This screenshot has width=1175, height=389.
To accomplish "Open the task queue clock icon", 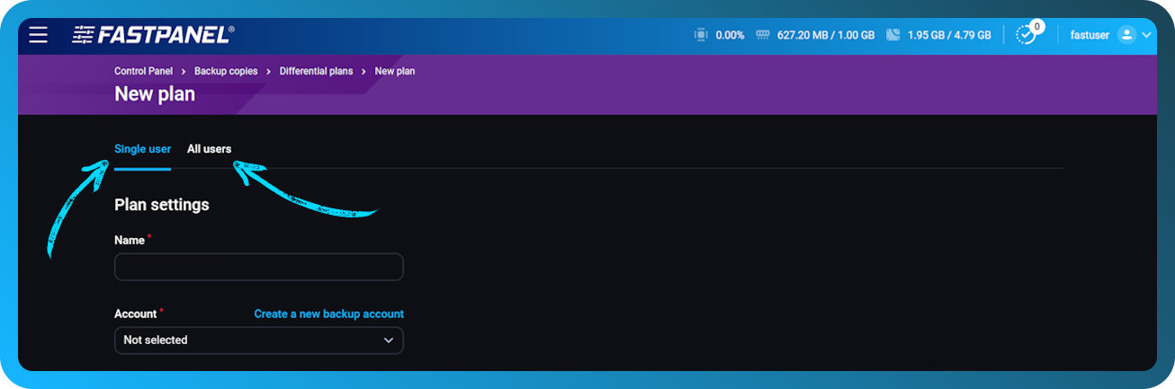I will tap(1025, 35).
